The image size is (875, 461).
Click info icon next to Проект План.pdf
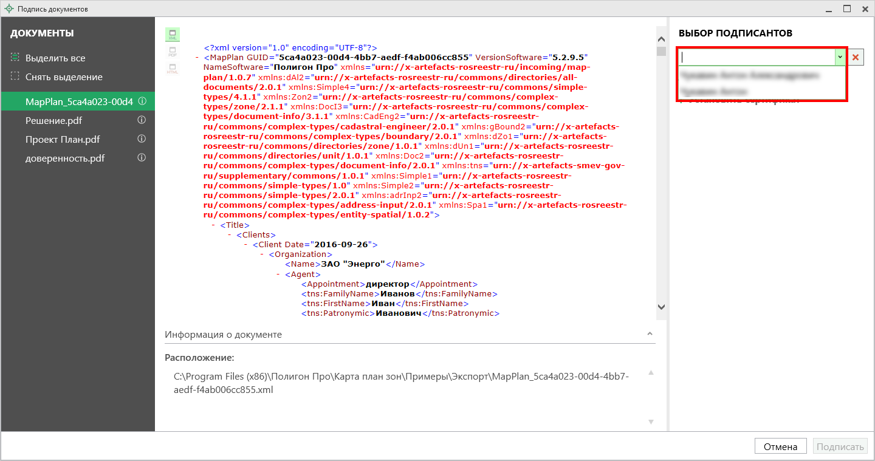[142, 139]
